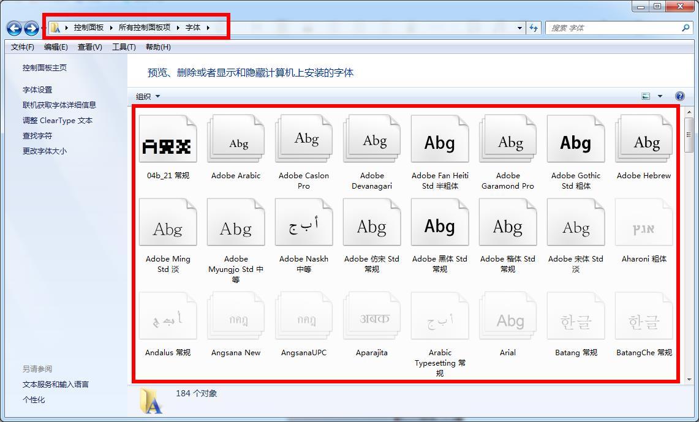699x422 pixels.
Task: Select Adobe 黑体 Std 常规 font icon
Action: (440, 222)
